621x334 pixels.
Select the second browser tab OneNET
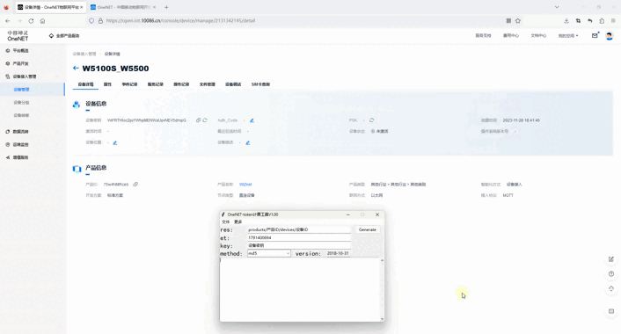pos(122,7)
